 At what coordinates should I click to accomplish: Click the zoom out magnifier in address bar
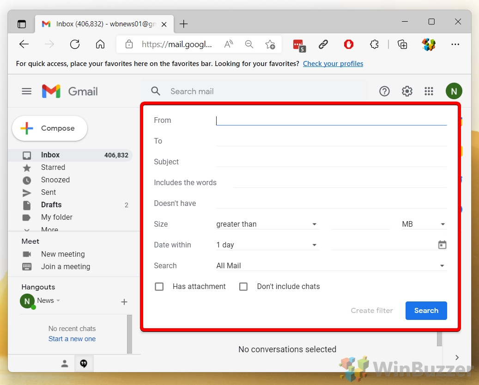click(249, 44)
